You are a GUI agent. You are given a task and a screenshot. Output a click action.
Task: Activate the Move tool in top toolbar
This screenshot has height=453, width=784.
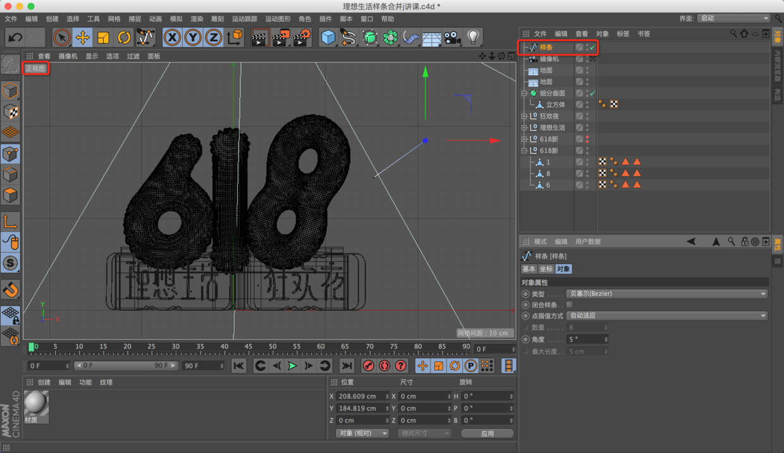[83, 37]
